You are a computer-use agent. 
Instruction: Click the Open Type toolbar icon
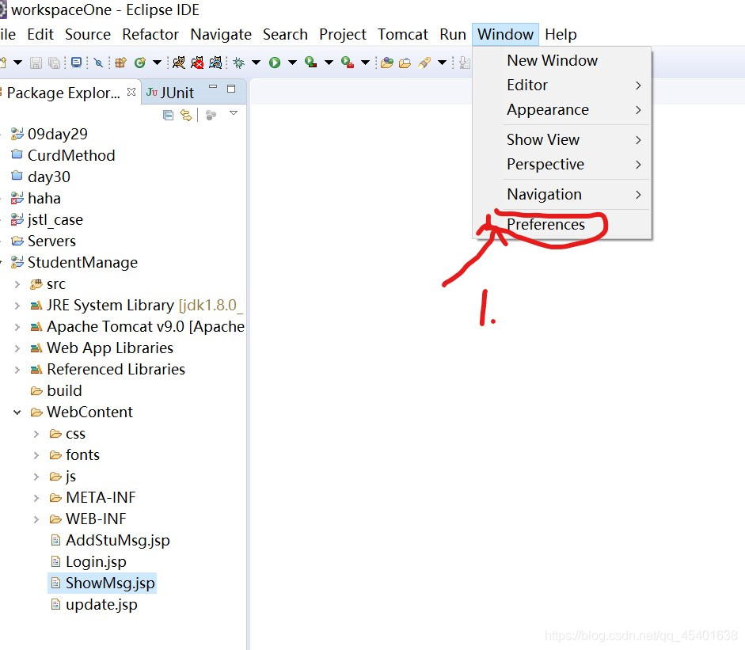pyautogui.click(x=387, y=63)
